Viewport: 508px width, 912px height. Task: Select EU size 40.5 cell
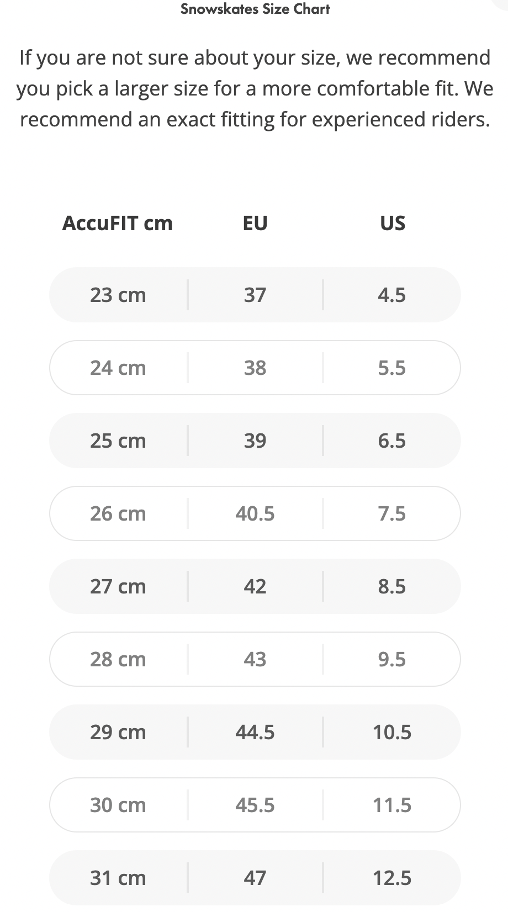coord(255,513)
